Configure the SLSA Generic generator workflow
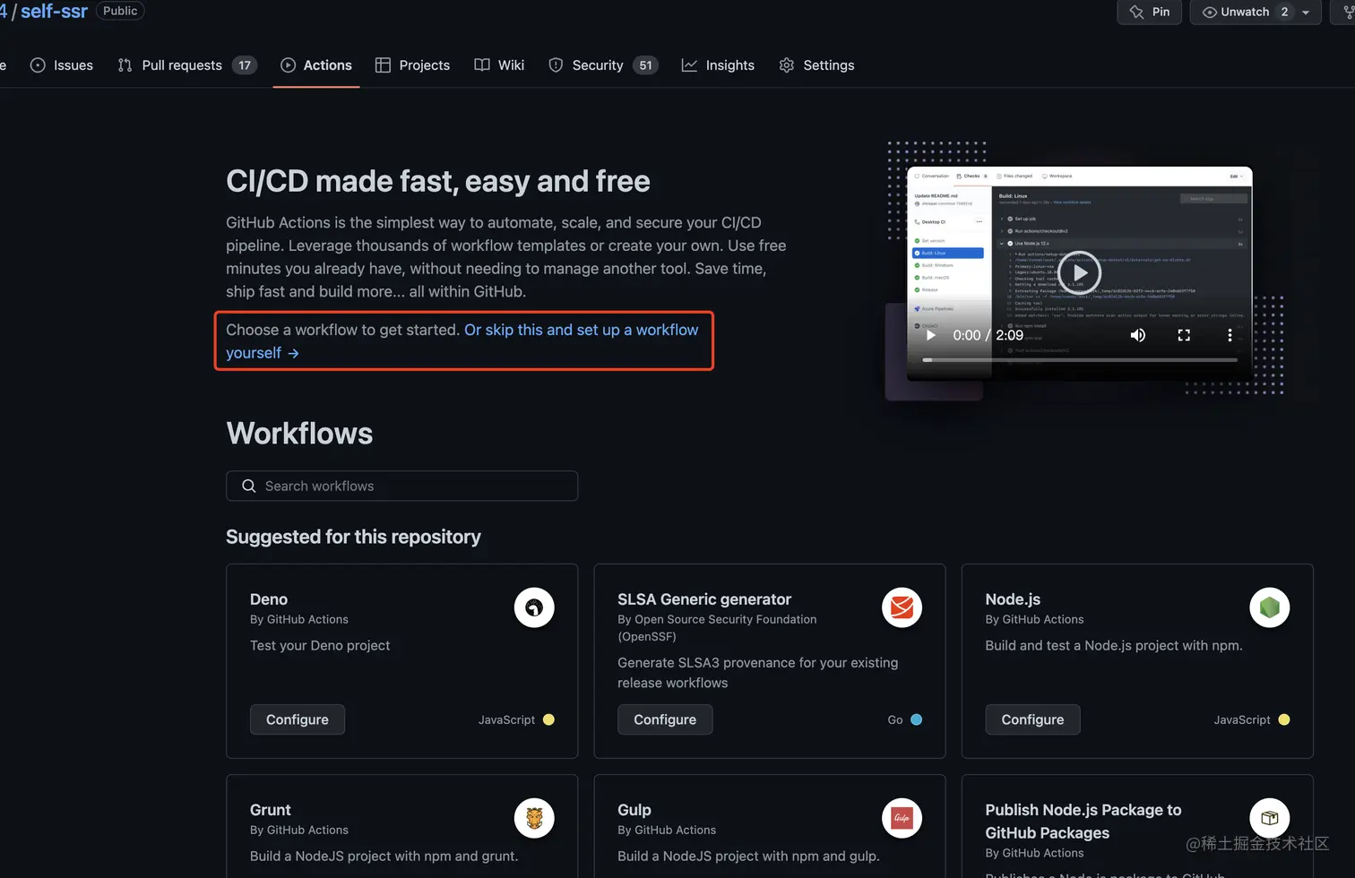Screen dimensions: 1355x878 665,719
